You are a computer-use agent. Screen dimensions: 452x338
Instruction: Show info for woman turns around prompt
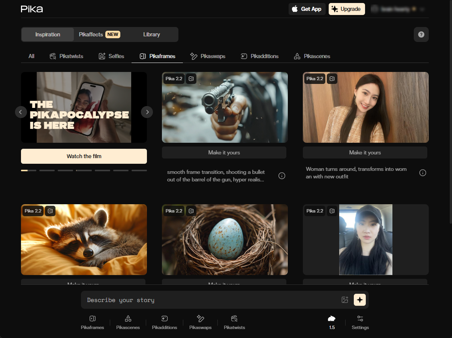pyautogui.click(x=423, y=173)
